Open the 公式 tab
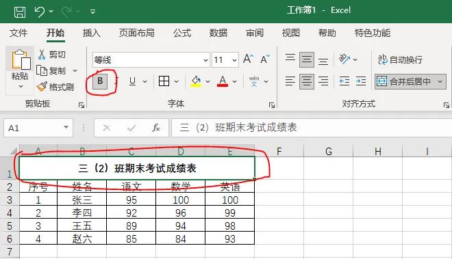 pyautogui.click(x=182, y=33)
